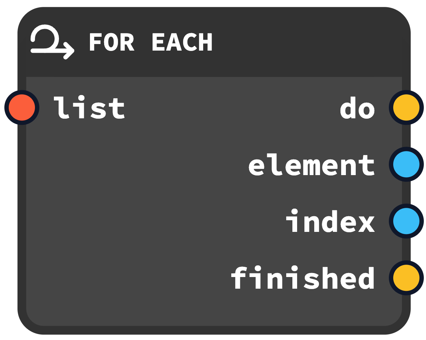426x340 pixels.
Task: Click the "element" output label
Action: coord(311,165)
